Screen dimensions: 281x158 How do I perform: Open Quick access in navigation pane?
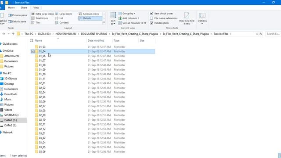click(x=10, y=44)
